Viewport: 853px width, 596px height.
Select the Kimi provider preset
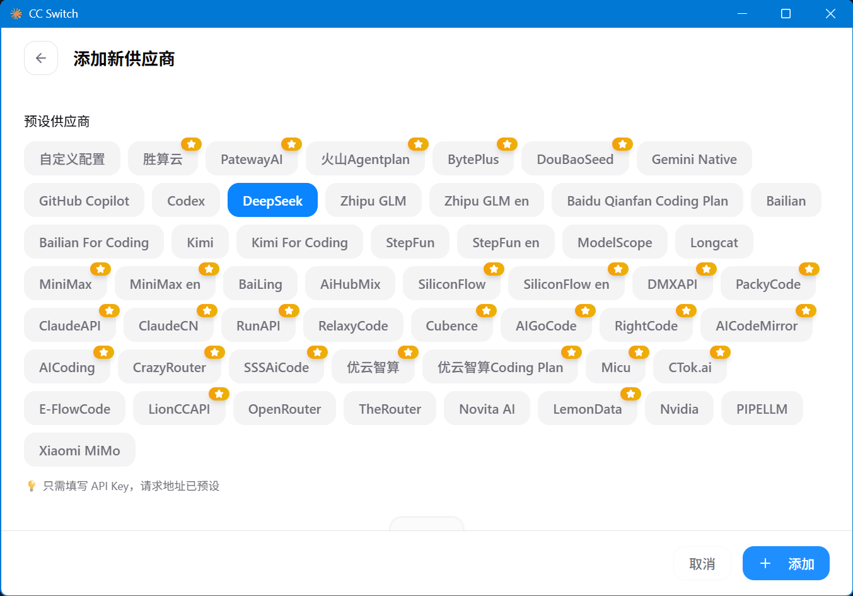tap(200, 242)
